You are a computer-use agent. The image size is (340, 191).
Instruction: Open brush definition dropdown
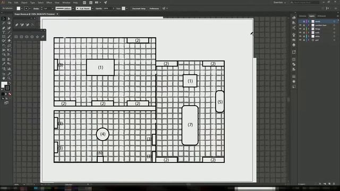(x=92, y=8)
